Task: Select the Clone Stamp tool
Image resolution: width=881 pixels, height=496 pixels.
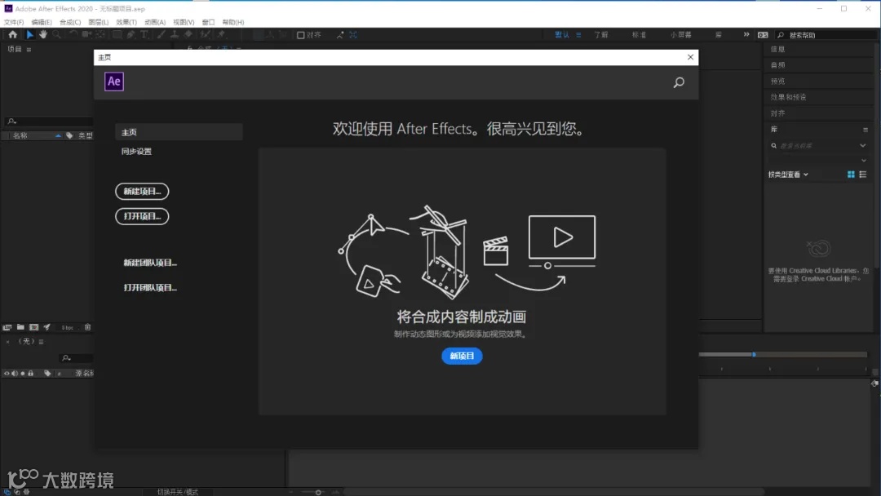Action: [175, 34]
